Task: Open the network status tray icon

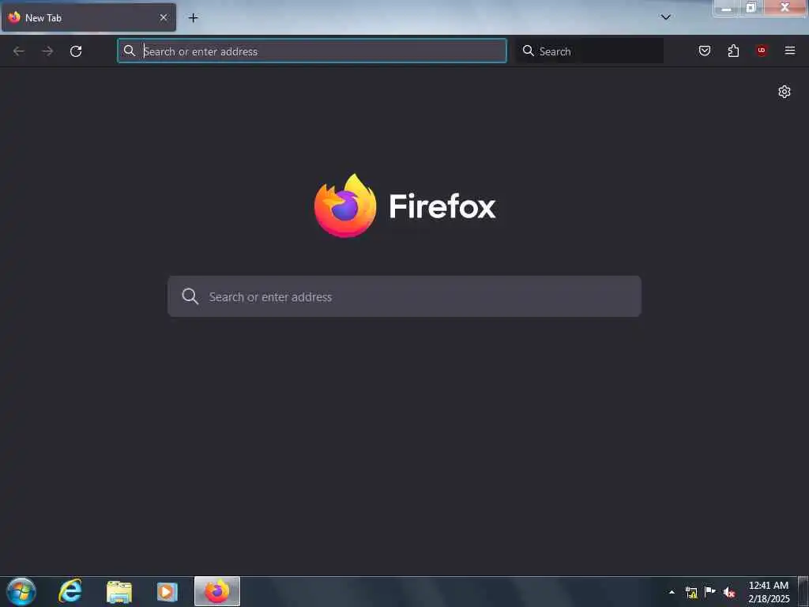Action: (691, 592)
